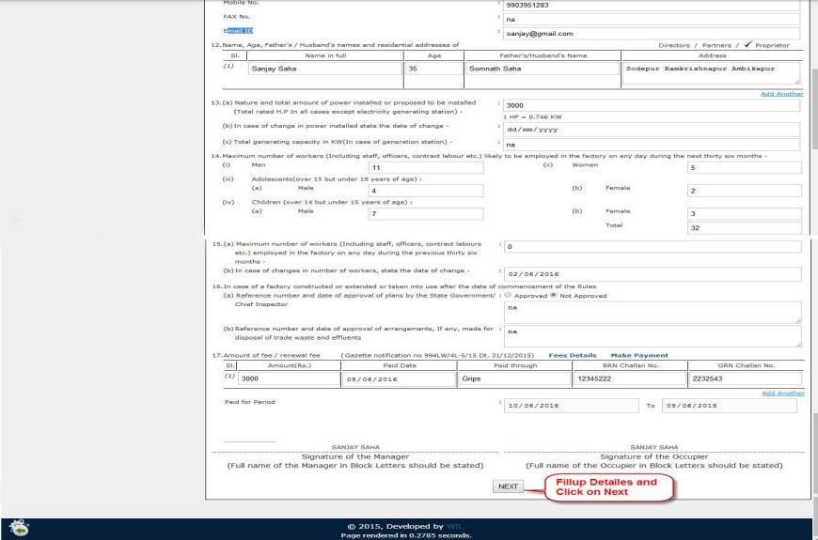Click the FAX No. input field

coord(651,20)
